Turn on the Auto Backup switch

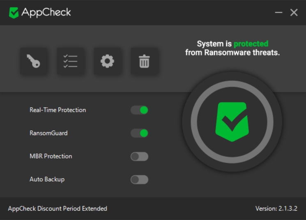139,179
